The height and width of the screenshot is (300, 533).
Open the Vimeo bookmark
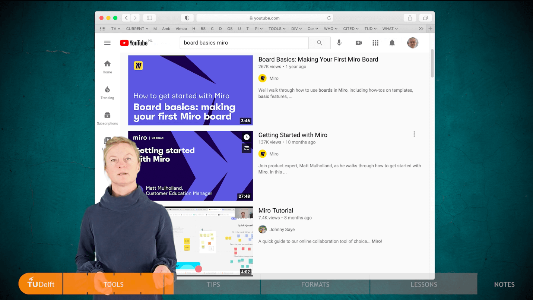point(181,29)
